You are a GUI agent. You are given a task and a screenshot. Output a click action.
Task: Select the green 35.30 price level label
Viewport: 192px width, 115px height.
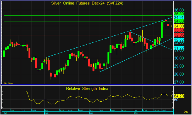coord(178,14)
